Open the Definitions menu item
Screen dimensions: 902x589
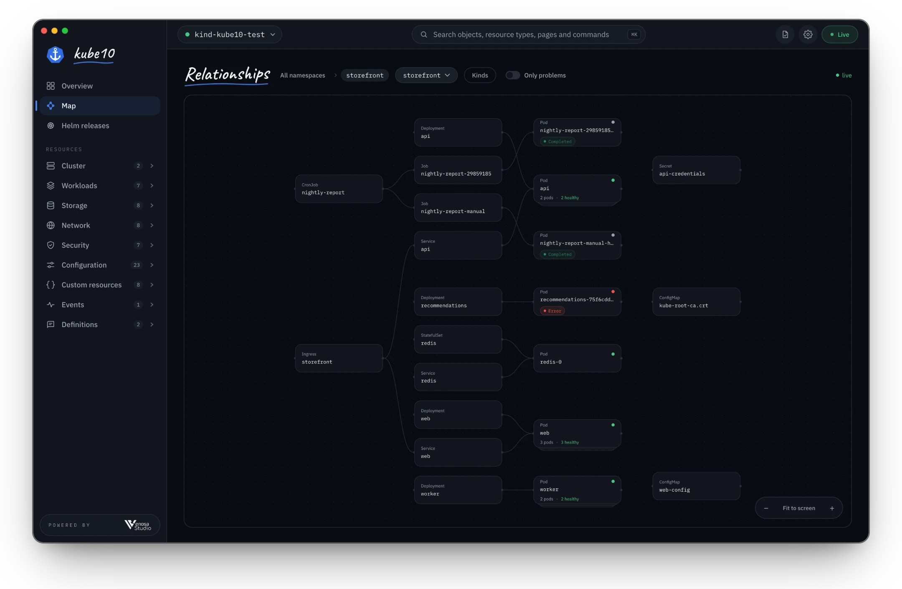pos(100,325)
